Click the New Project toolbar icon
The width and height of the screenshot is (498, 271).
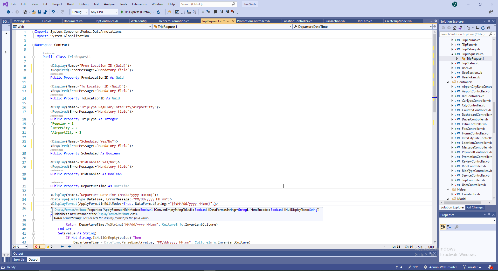[25, 12]
